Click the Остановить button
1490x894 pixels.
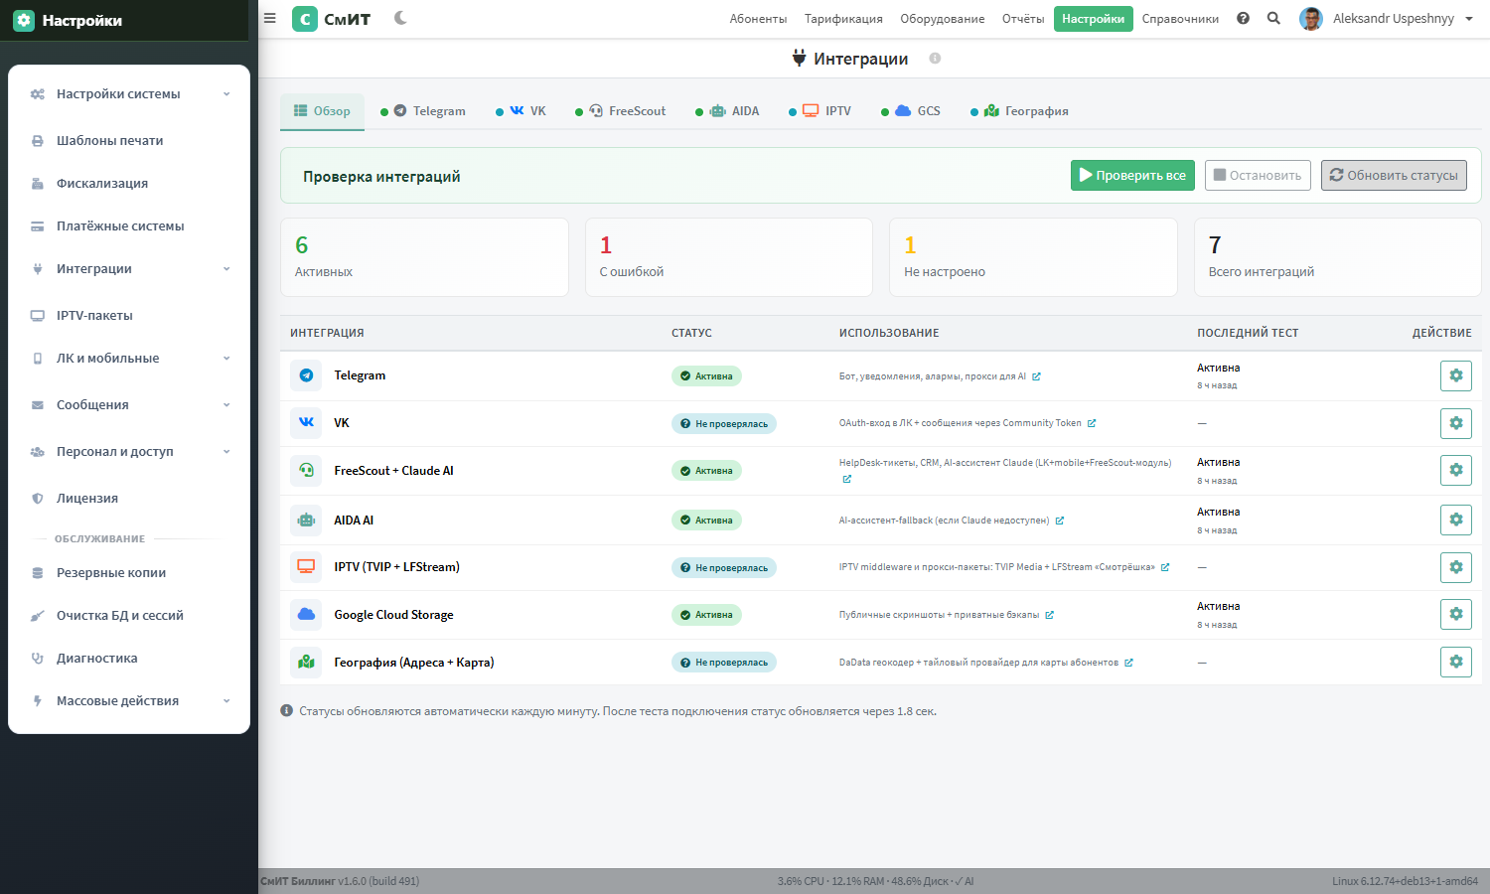[x=1258, y=175]
